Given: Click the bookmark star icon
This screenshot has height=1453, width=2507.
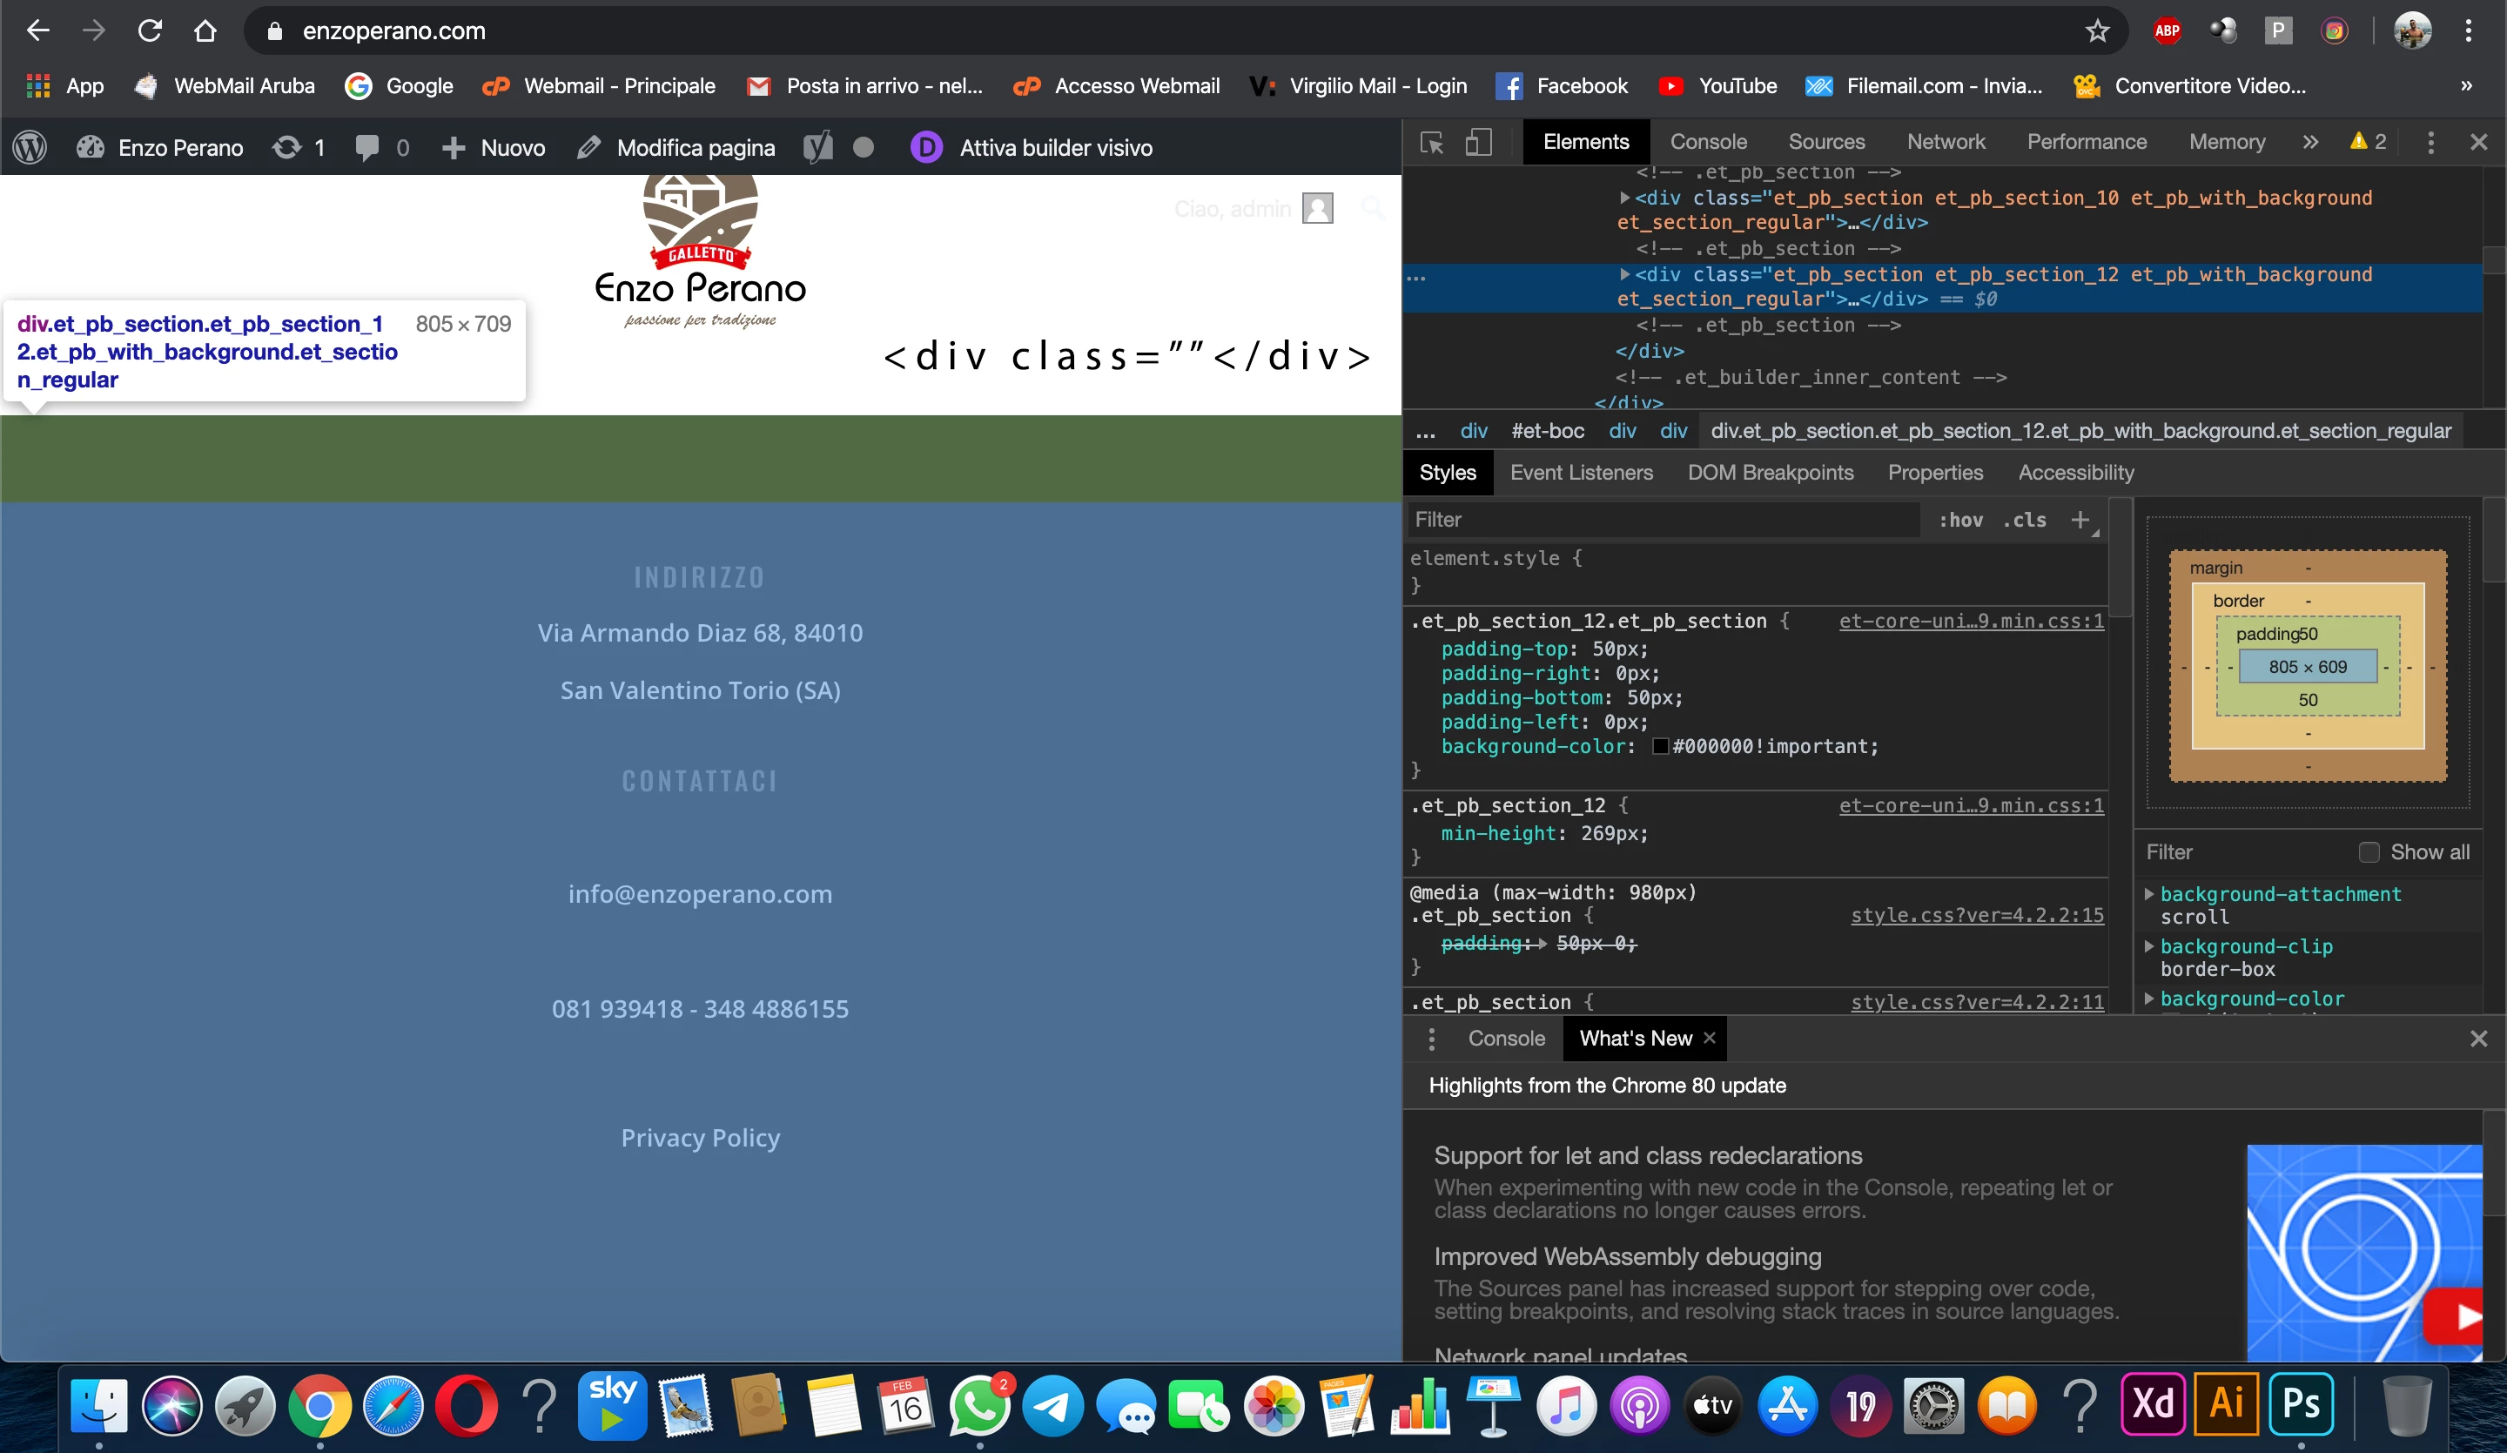Looking at the screenshot, I should (2097, 30).
